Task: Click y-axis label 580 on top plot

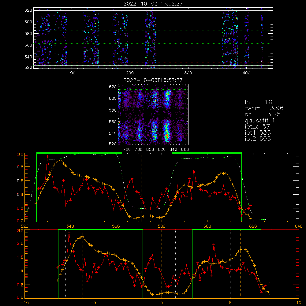Action: (x=28, y=34)
